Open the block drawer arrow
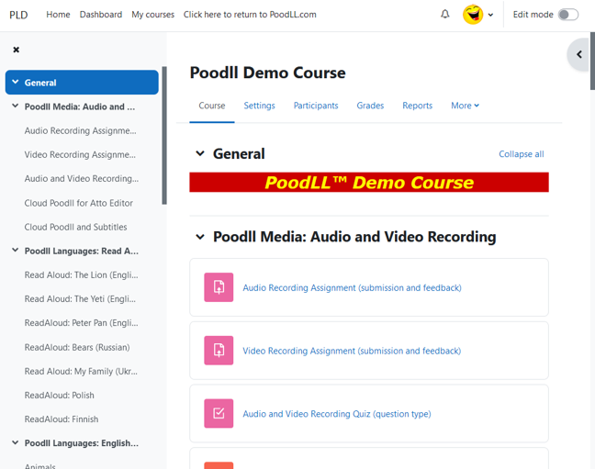This screenshot has height=469, width=595. pos(579,55)
